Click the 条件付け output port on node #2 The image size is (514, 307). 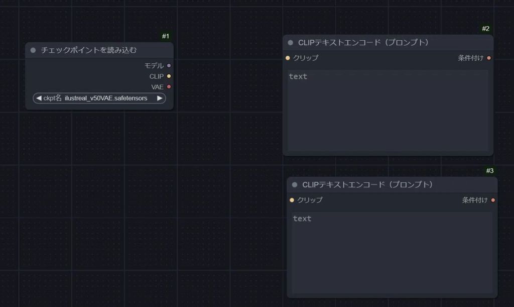(x=489, y=58)
